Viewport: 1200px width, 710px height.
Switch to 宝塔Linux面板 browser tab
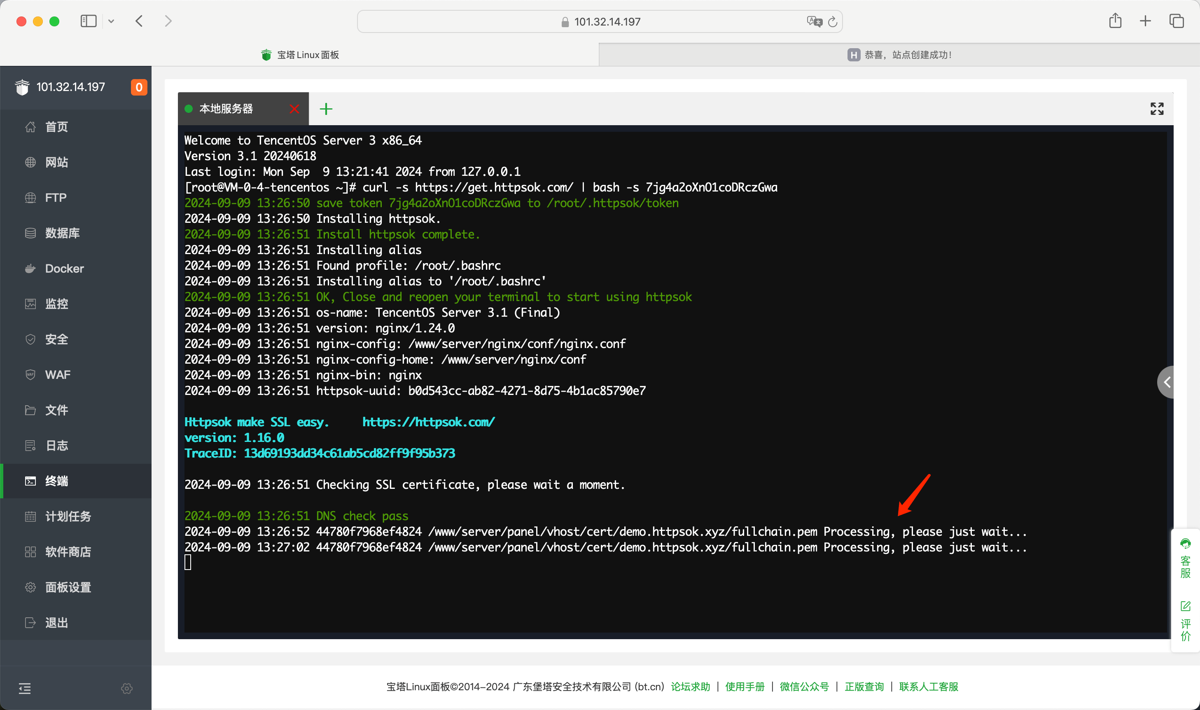click(300, 54)
